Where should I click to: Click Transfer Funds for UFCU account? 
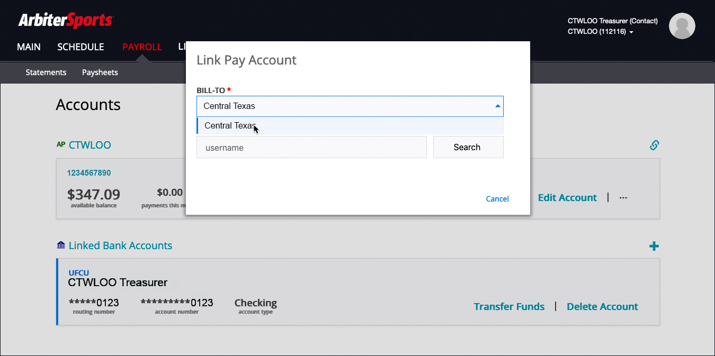pyautogui.click(x=509, y=307)
